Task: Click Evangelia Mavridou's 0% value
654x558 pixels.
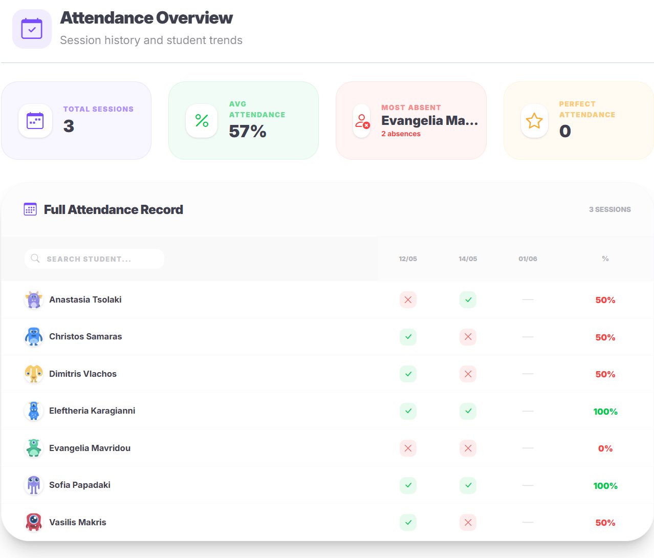Action: click(x=605, y=448)
